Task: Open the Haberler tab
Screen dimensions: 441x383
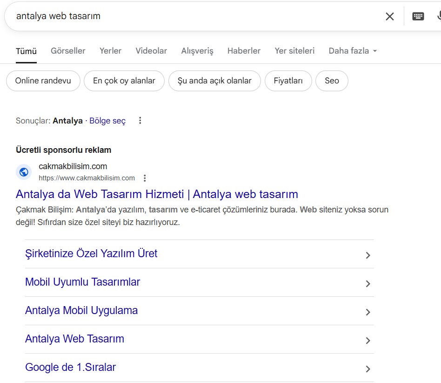Action: [244, 51]
